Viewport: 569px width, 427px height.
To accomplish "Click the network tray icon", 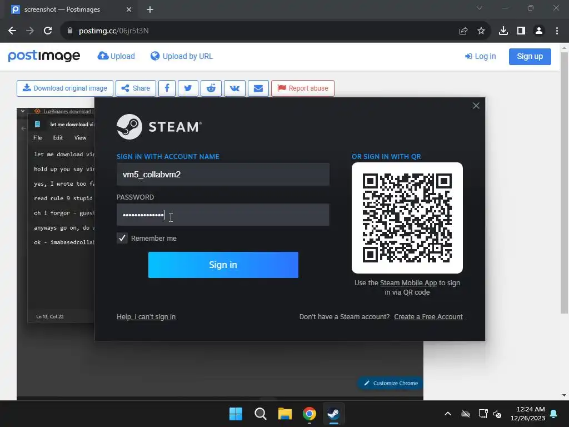I will 483,414.
